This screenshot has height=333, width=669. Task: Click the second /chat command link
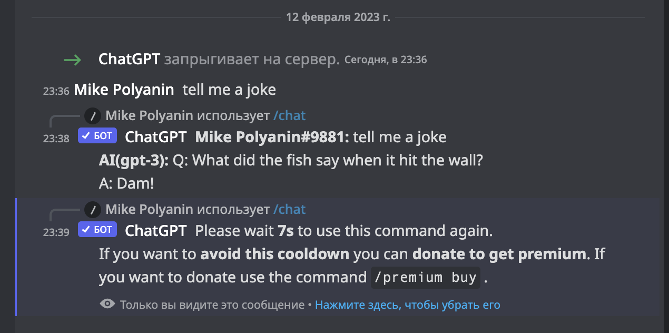289,209
